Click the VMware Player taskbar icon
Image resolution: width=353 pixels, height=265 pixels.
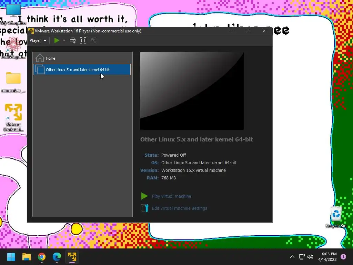point(72,257)
